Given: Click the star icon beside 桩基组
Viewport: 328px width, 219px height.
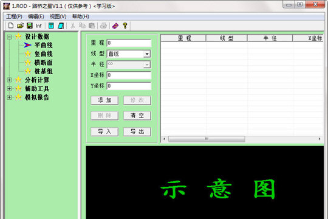Looking at the screenshot, I should pyautogui.click(x=28, y=71).
